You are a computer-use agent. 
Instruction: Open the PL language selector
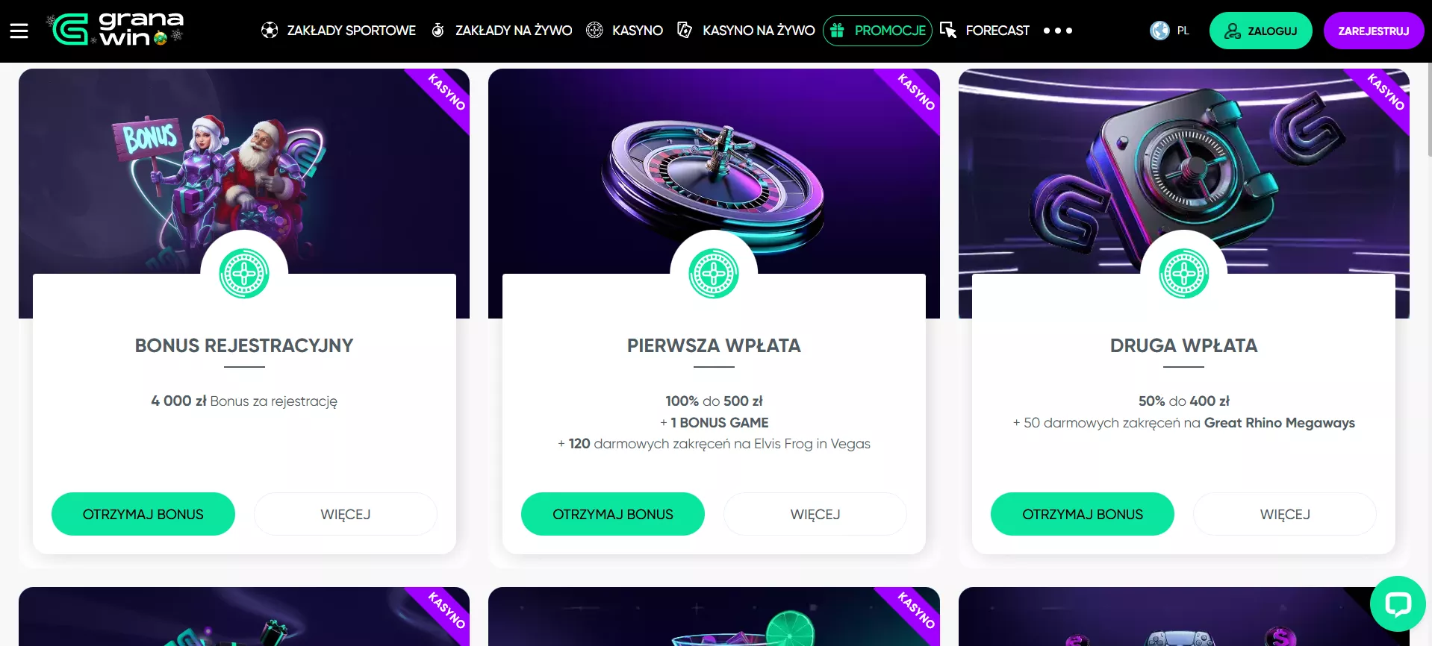coord(1170,31)
